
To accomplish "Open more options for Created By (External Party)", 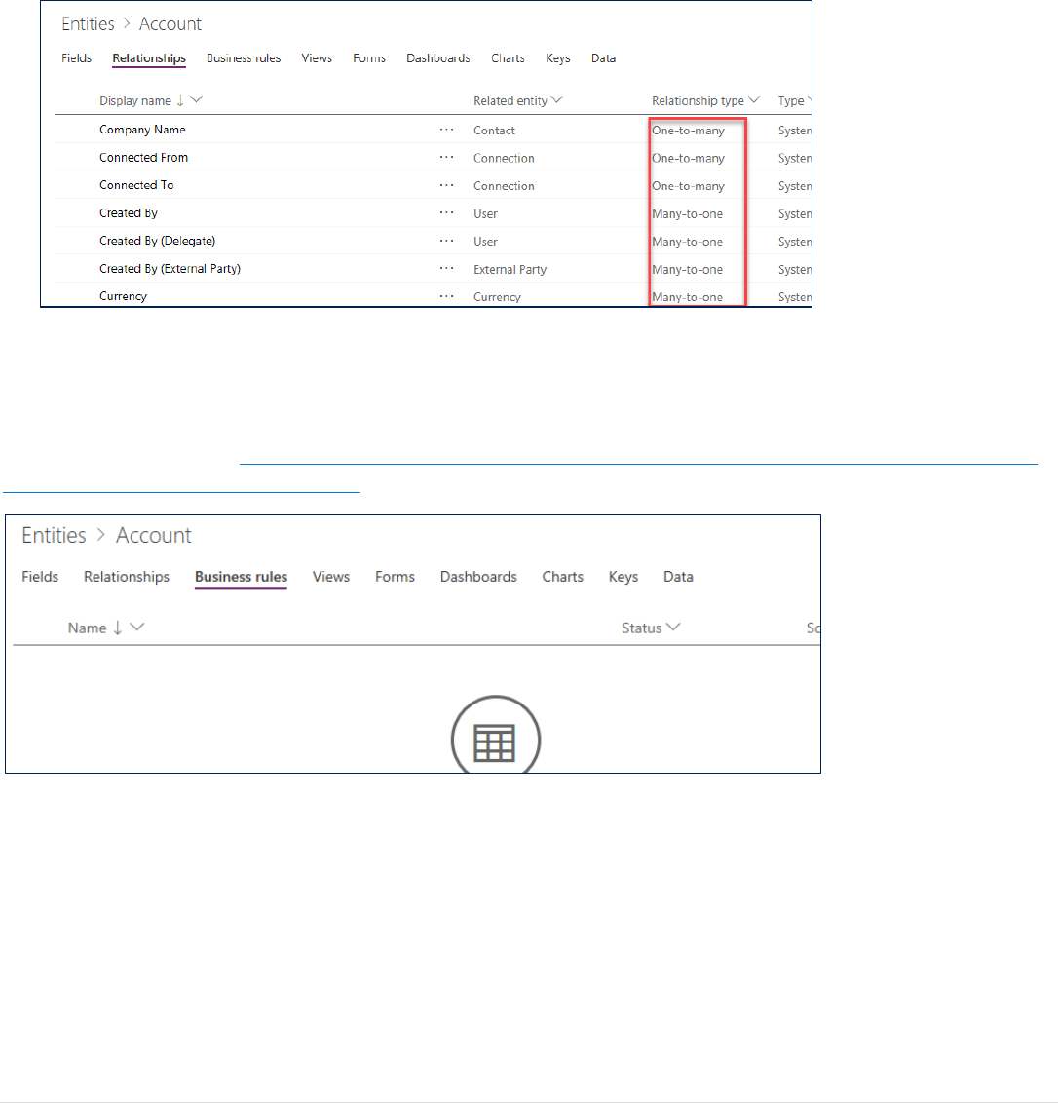I will pyautogui.click(x=447, y=269).
